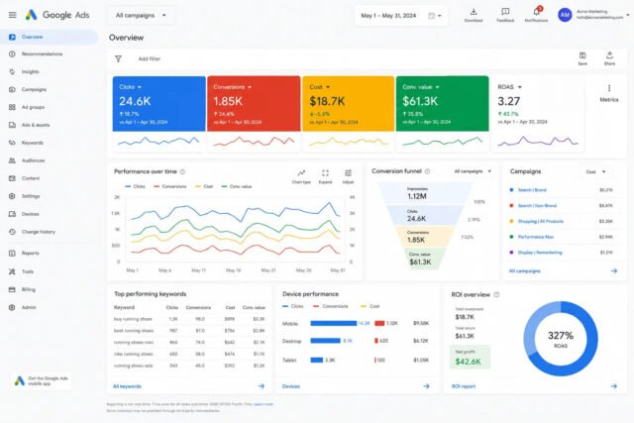Viewport: 634px width, 423px height.
Task: Click the All campaigns arrow icon
Action: click(x=614, y=271)
